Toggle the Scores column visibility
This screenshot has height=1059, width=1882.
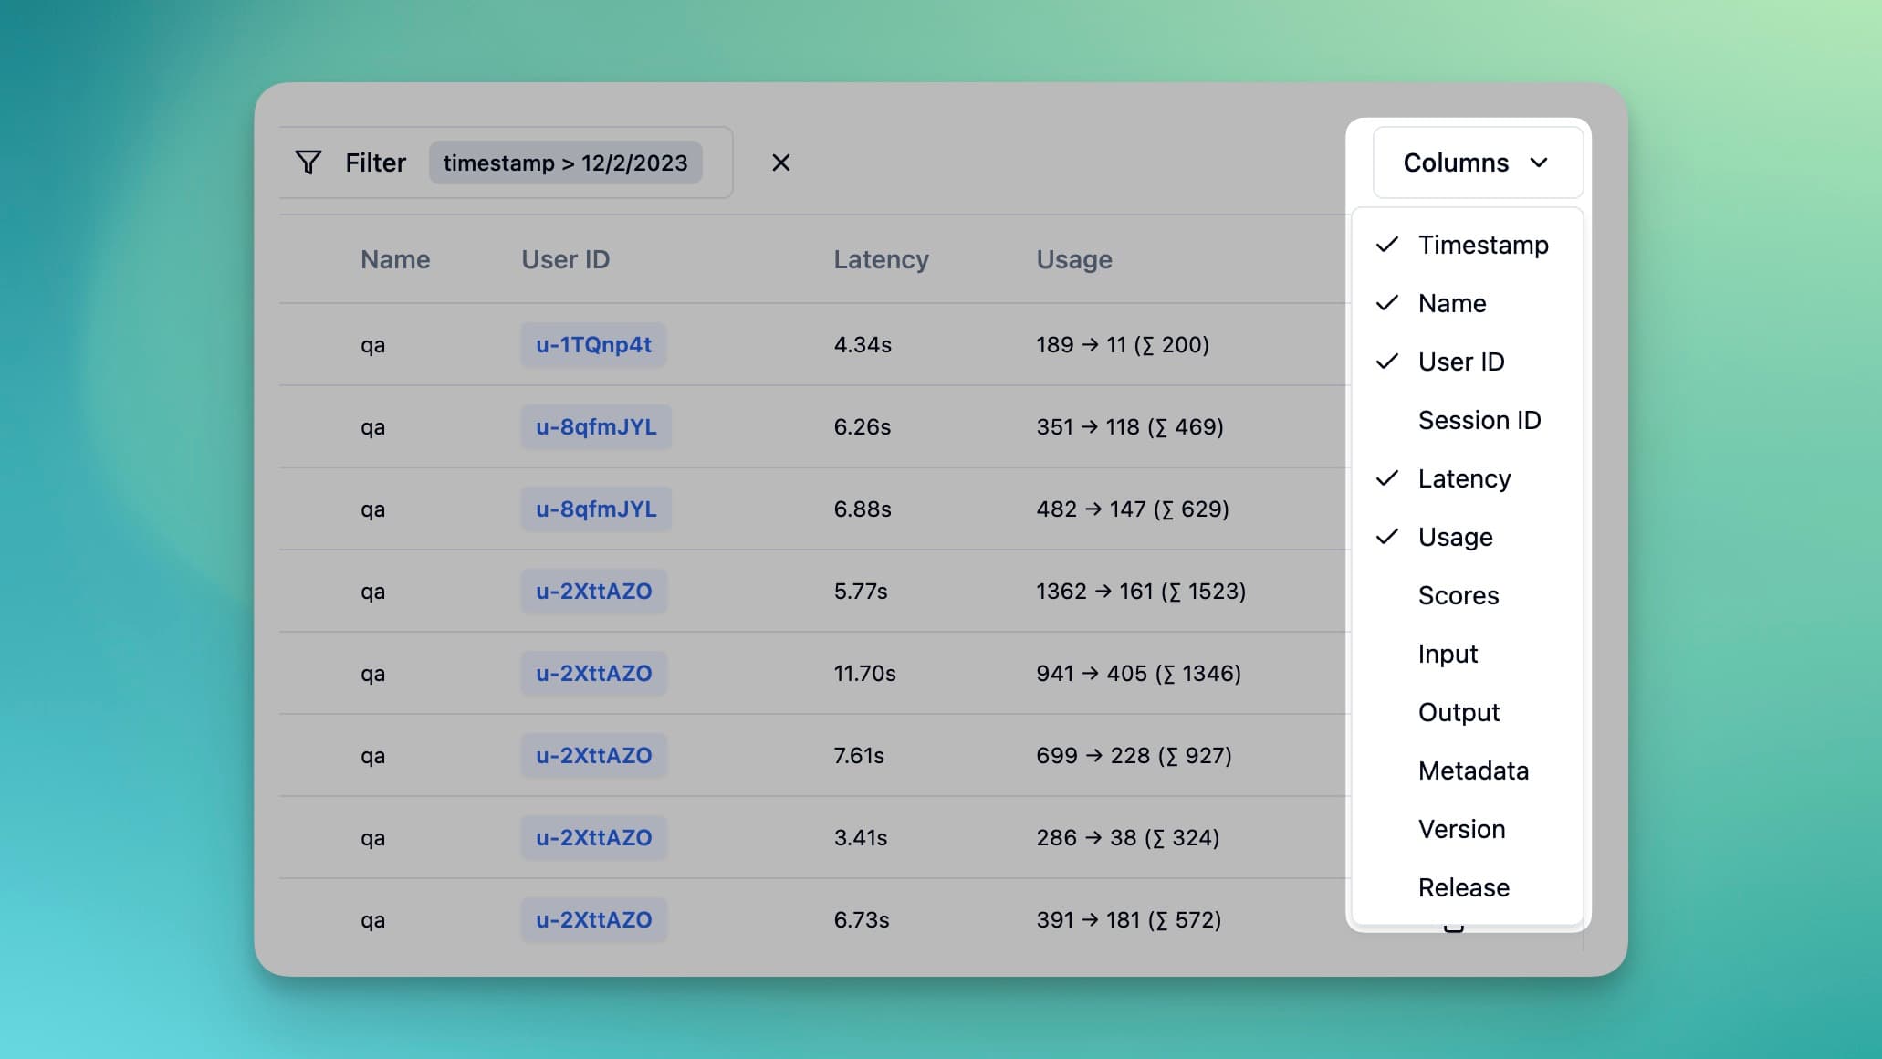[1457, 593]
